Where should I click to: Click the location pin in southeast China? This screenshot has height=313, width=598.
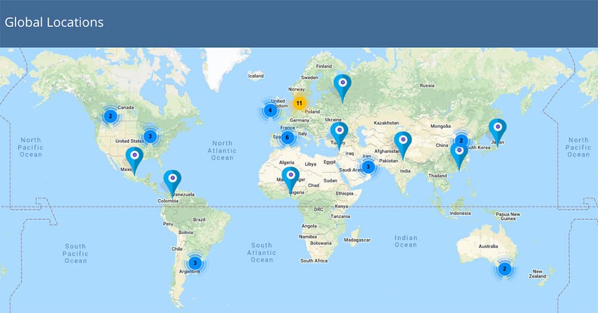click(x=459, y=156)
